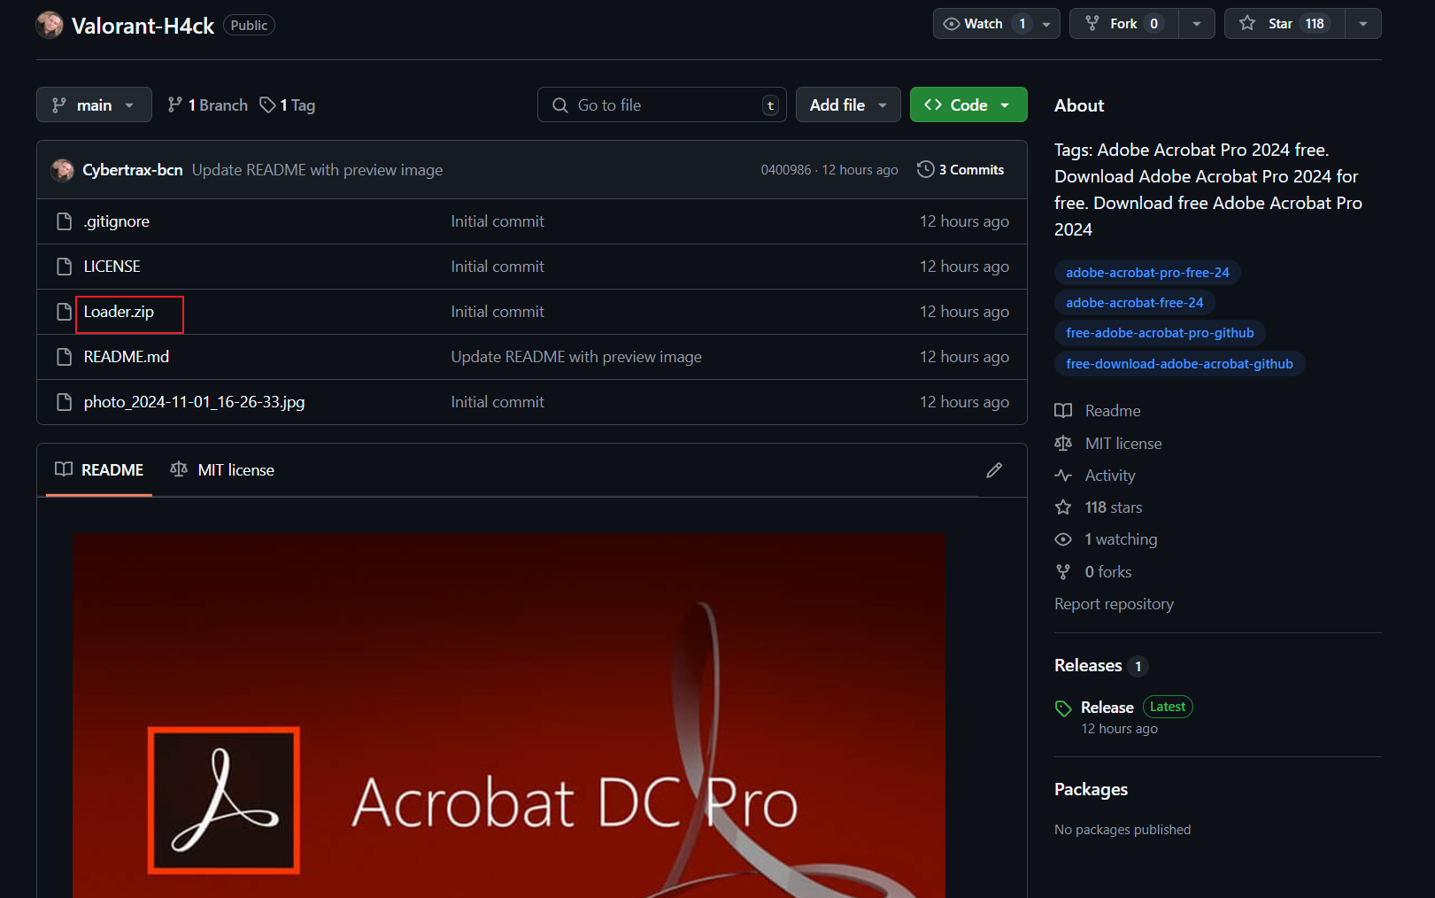Image resolution: width=1435 pixels, height=898 pixels.
Task: Open the Releases section heading
Action: click(1088, 665)
